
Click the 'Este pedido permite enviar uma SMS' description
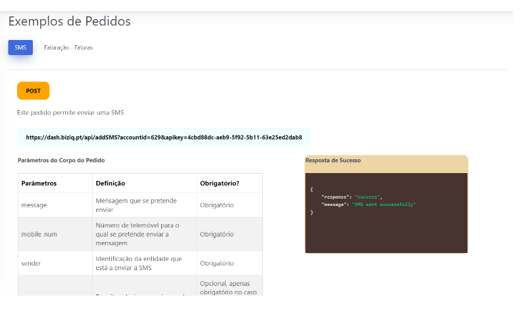70,113
